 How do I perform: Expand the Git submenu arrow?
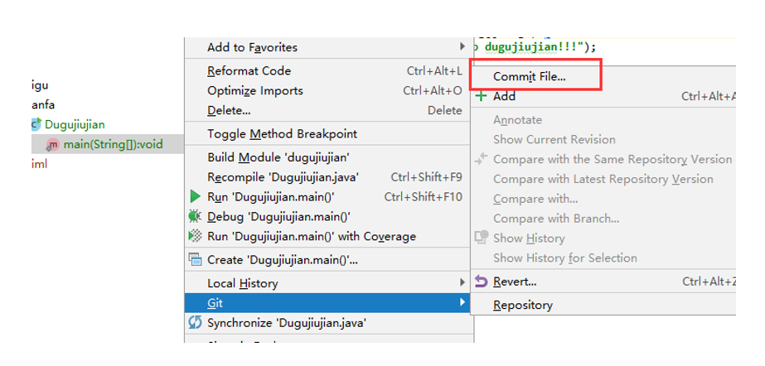[x=462, y=303]
